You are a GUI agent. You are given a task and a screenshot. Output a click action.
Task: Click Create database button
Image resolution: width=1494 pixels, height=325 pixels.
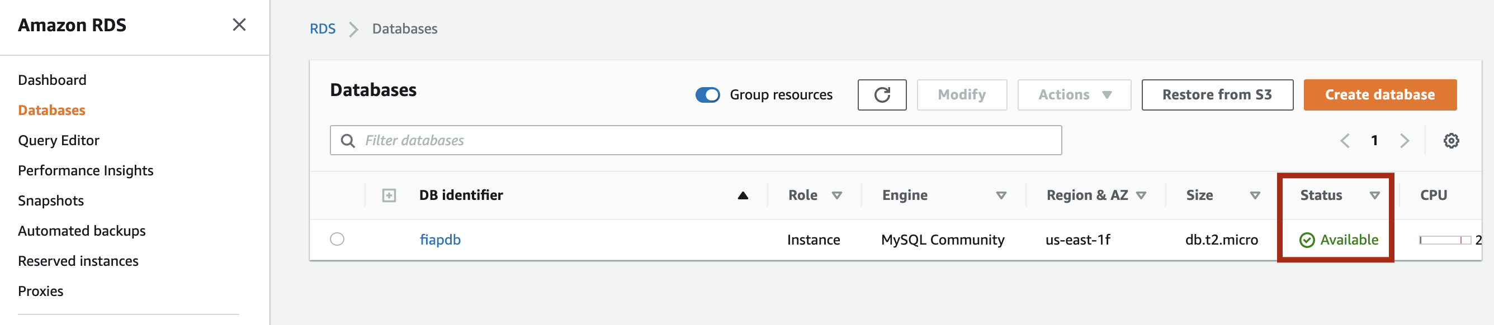point(1380,95)
